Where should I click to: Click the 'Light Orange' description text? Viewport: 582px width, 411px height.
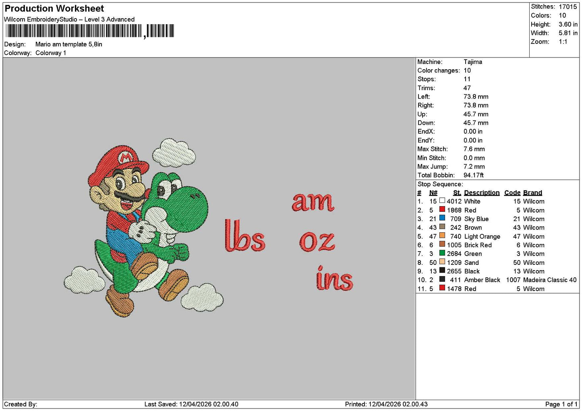coord(482,236)
